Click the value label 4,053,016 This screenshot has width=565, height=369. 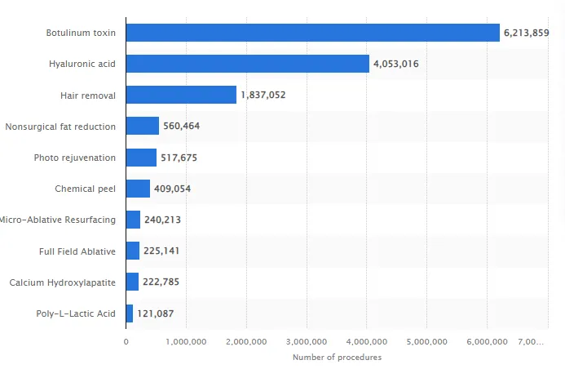click(396, 64)
